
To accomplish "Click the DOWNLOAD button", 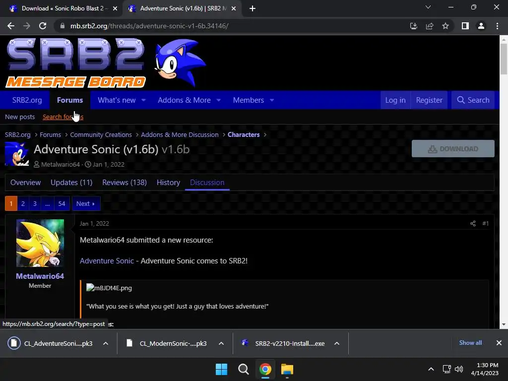I will tap(453, 149).
